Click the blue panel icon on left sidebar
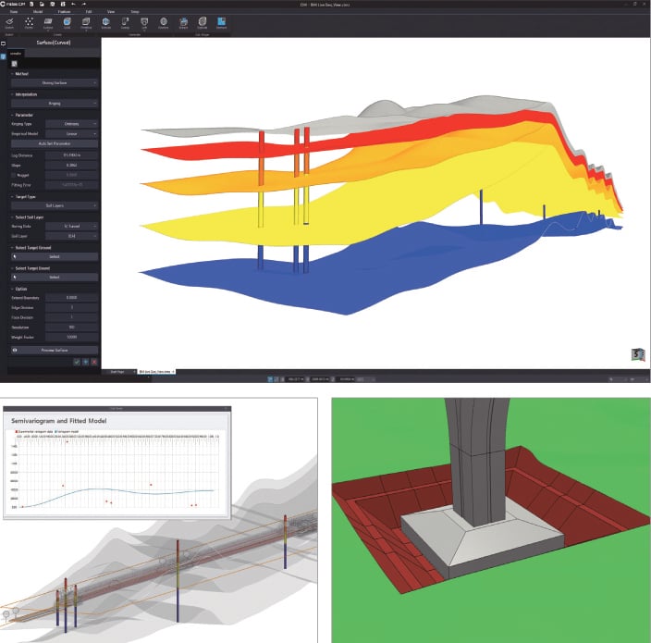Viewport: 651px width, 643px height. 4,57
